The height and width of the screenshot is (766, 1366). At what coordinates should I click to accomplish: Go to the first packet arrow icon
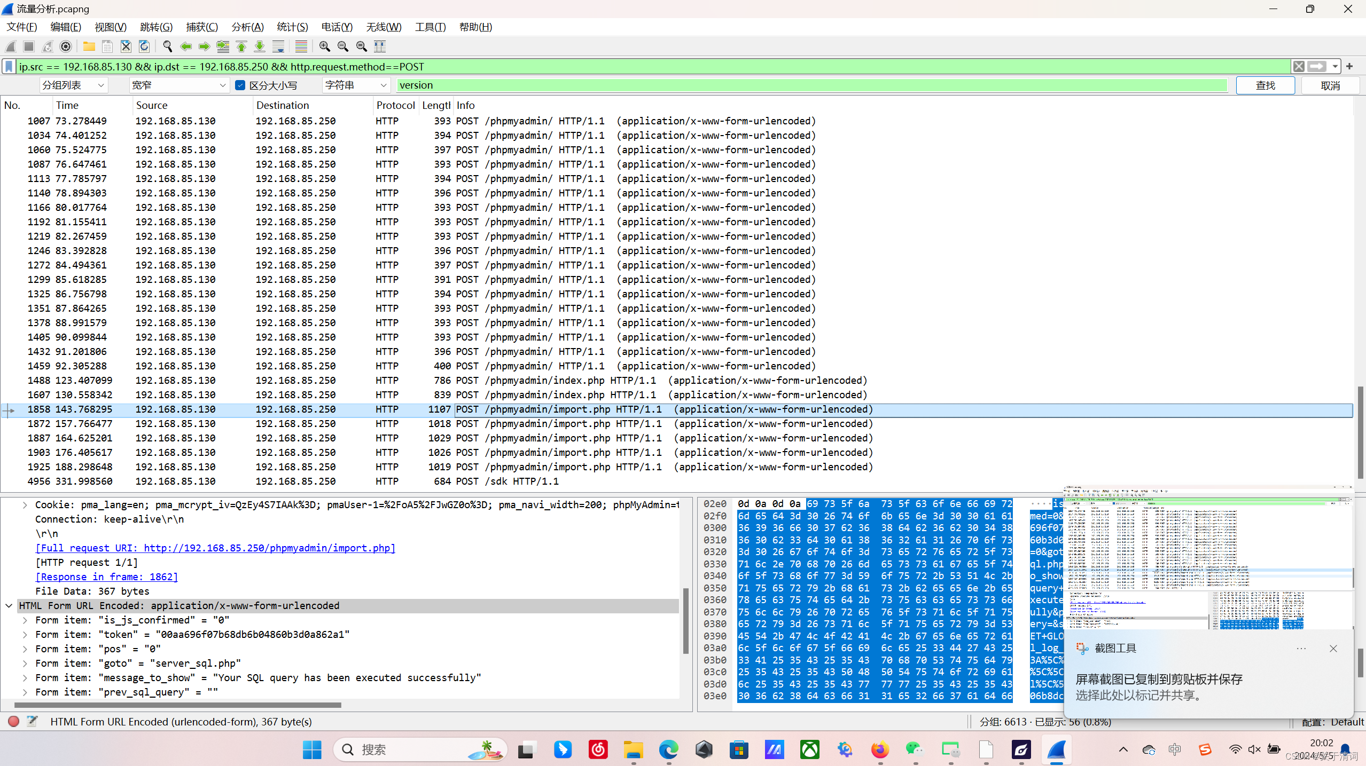(241, 46)
